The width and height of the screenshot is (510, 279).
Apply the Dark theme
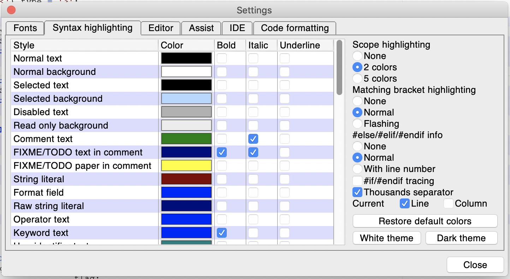pos(461,238)
